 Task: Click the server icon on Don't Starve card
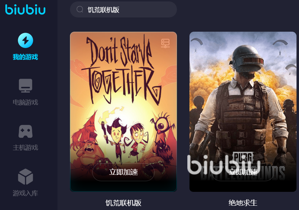(x=165, y=43)
